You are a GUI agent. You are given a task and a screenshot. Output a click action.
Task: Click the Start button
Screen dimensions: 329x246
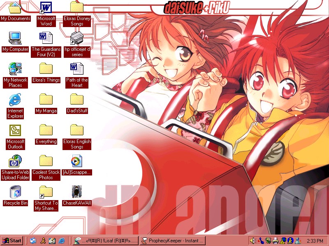pos(12,241)
